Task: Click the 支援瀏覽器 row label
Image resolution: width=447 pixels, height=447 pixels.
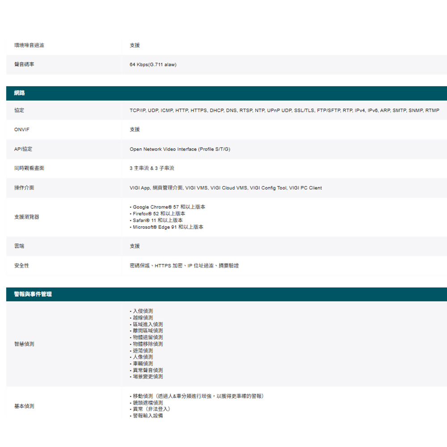Action: pyautogui.click(x=27, y=217)
